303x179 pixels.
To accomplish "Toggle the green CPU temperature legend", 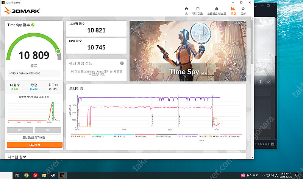I will (102, 136).
